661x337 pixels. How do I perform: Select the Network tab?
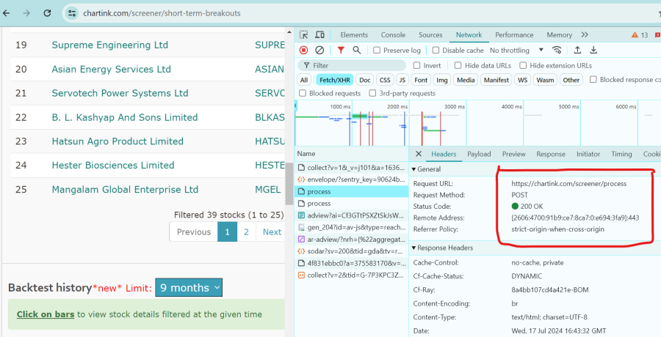(469, 35)
